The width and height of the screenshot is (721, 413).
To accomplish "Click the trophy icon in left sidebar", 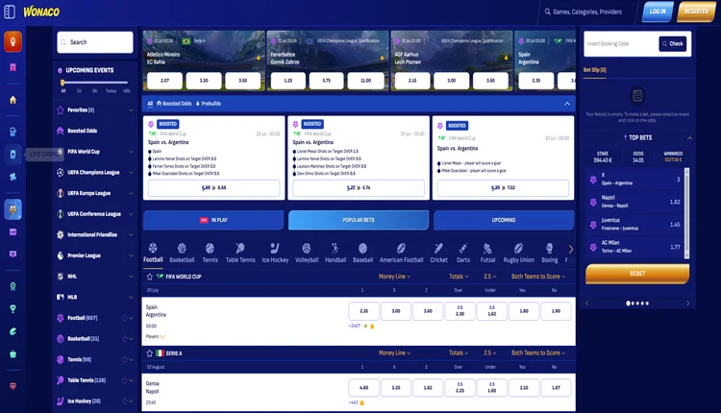I will click(x=12, y=308).
